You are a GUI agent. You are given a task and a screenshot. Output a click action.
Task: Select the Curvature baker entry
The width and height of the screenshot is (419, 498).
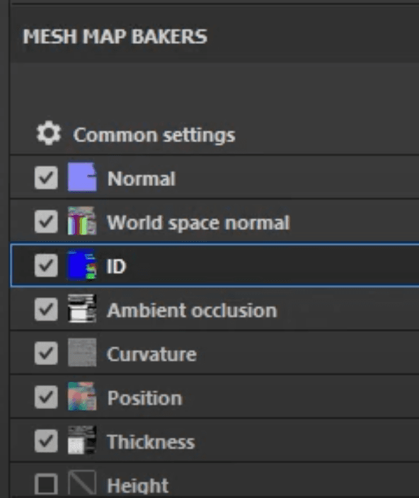tap(214, 352)
